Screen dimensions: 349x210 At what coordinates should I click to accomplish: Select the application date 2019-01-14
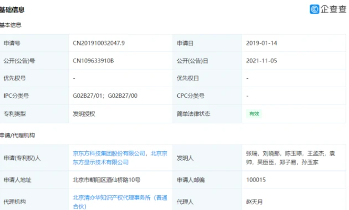click(x=261, y=43)
